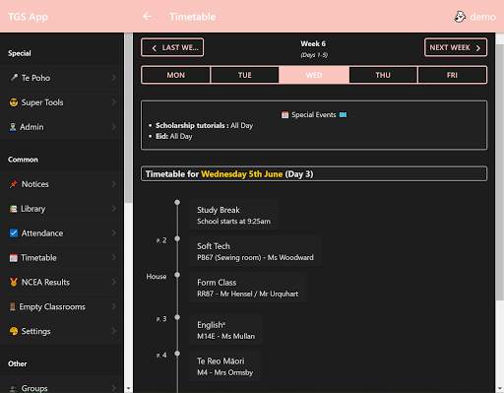504x393 pixels.
Task: Expand the Settings chevron
Action: (x=113, y=331)
